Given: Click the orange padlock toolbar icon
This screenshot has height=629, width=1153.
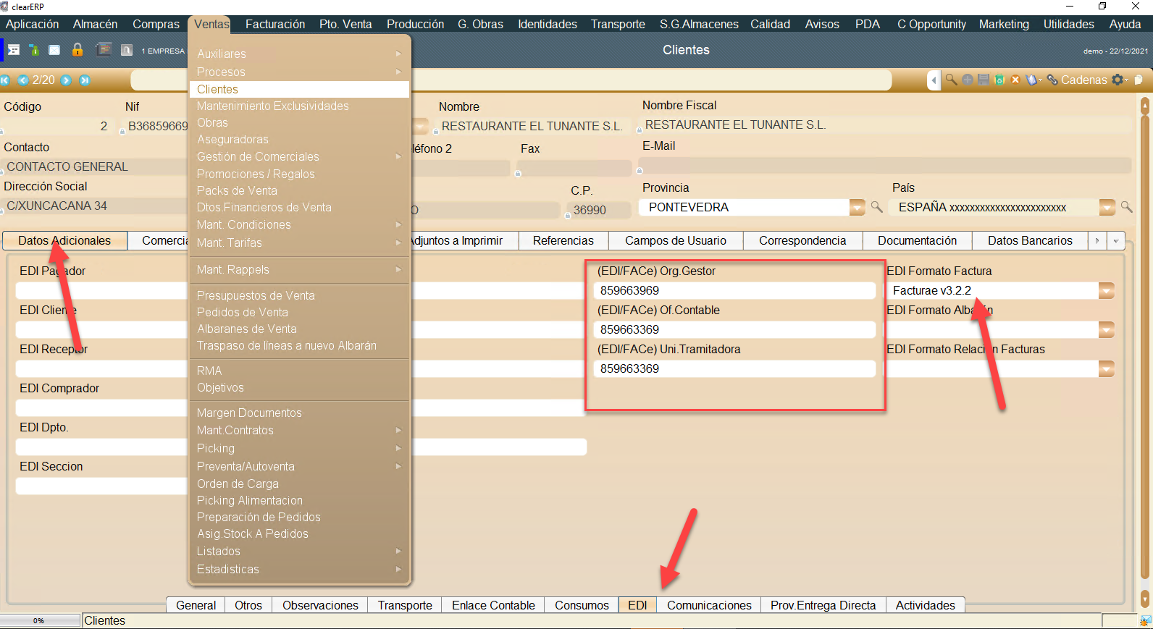Looking at the screenshot, I should tap(77, 50).
